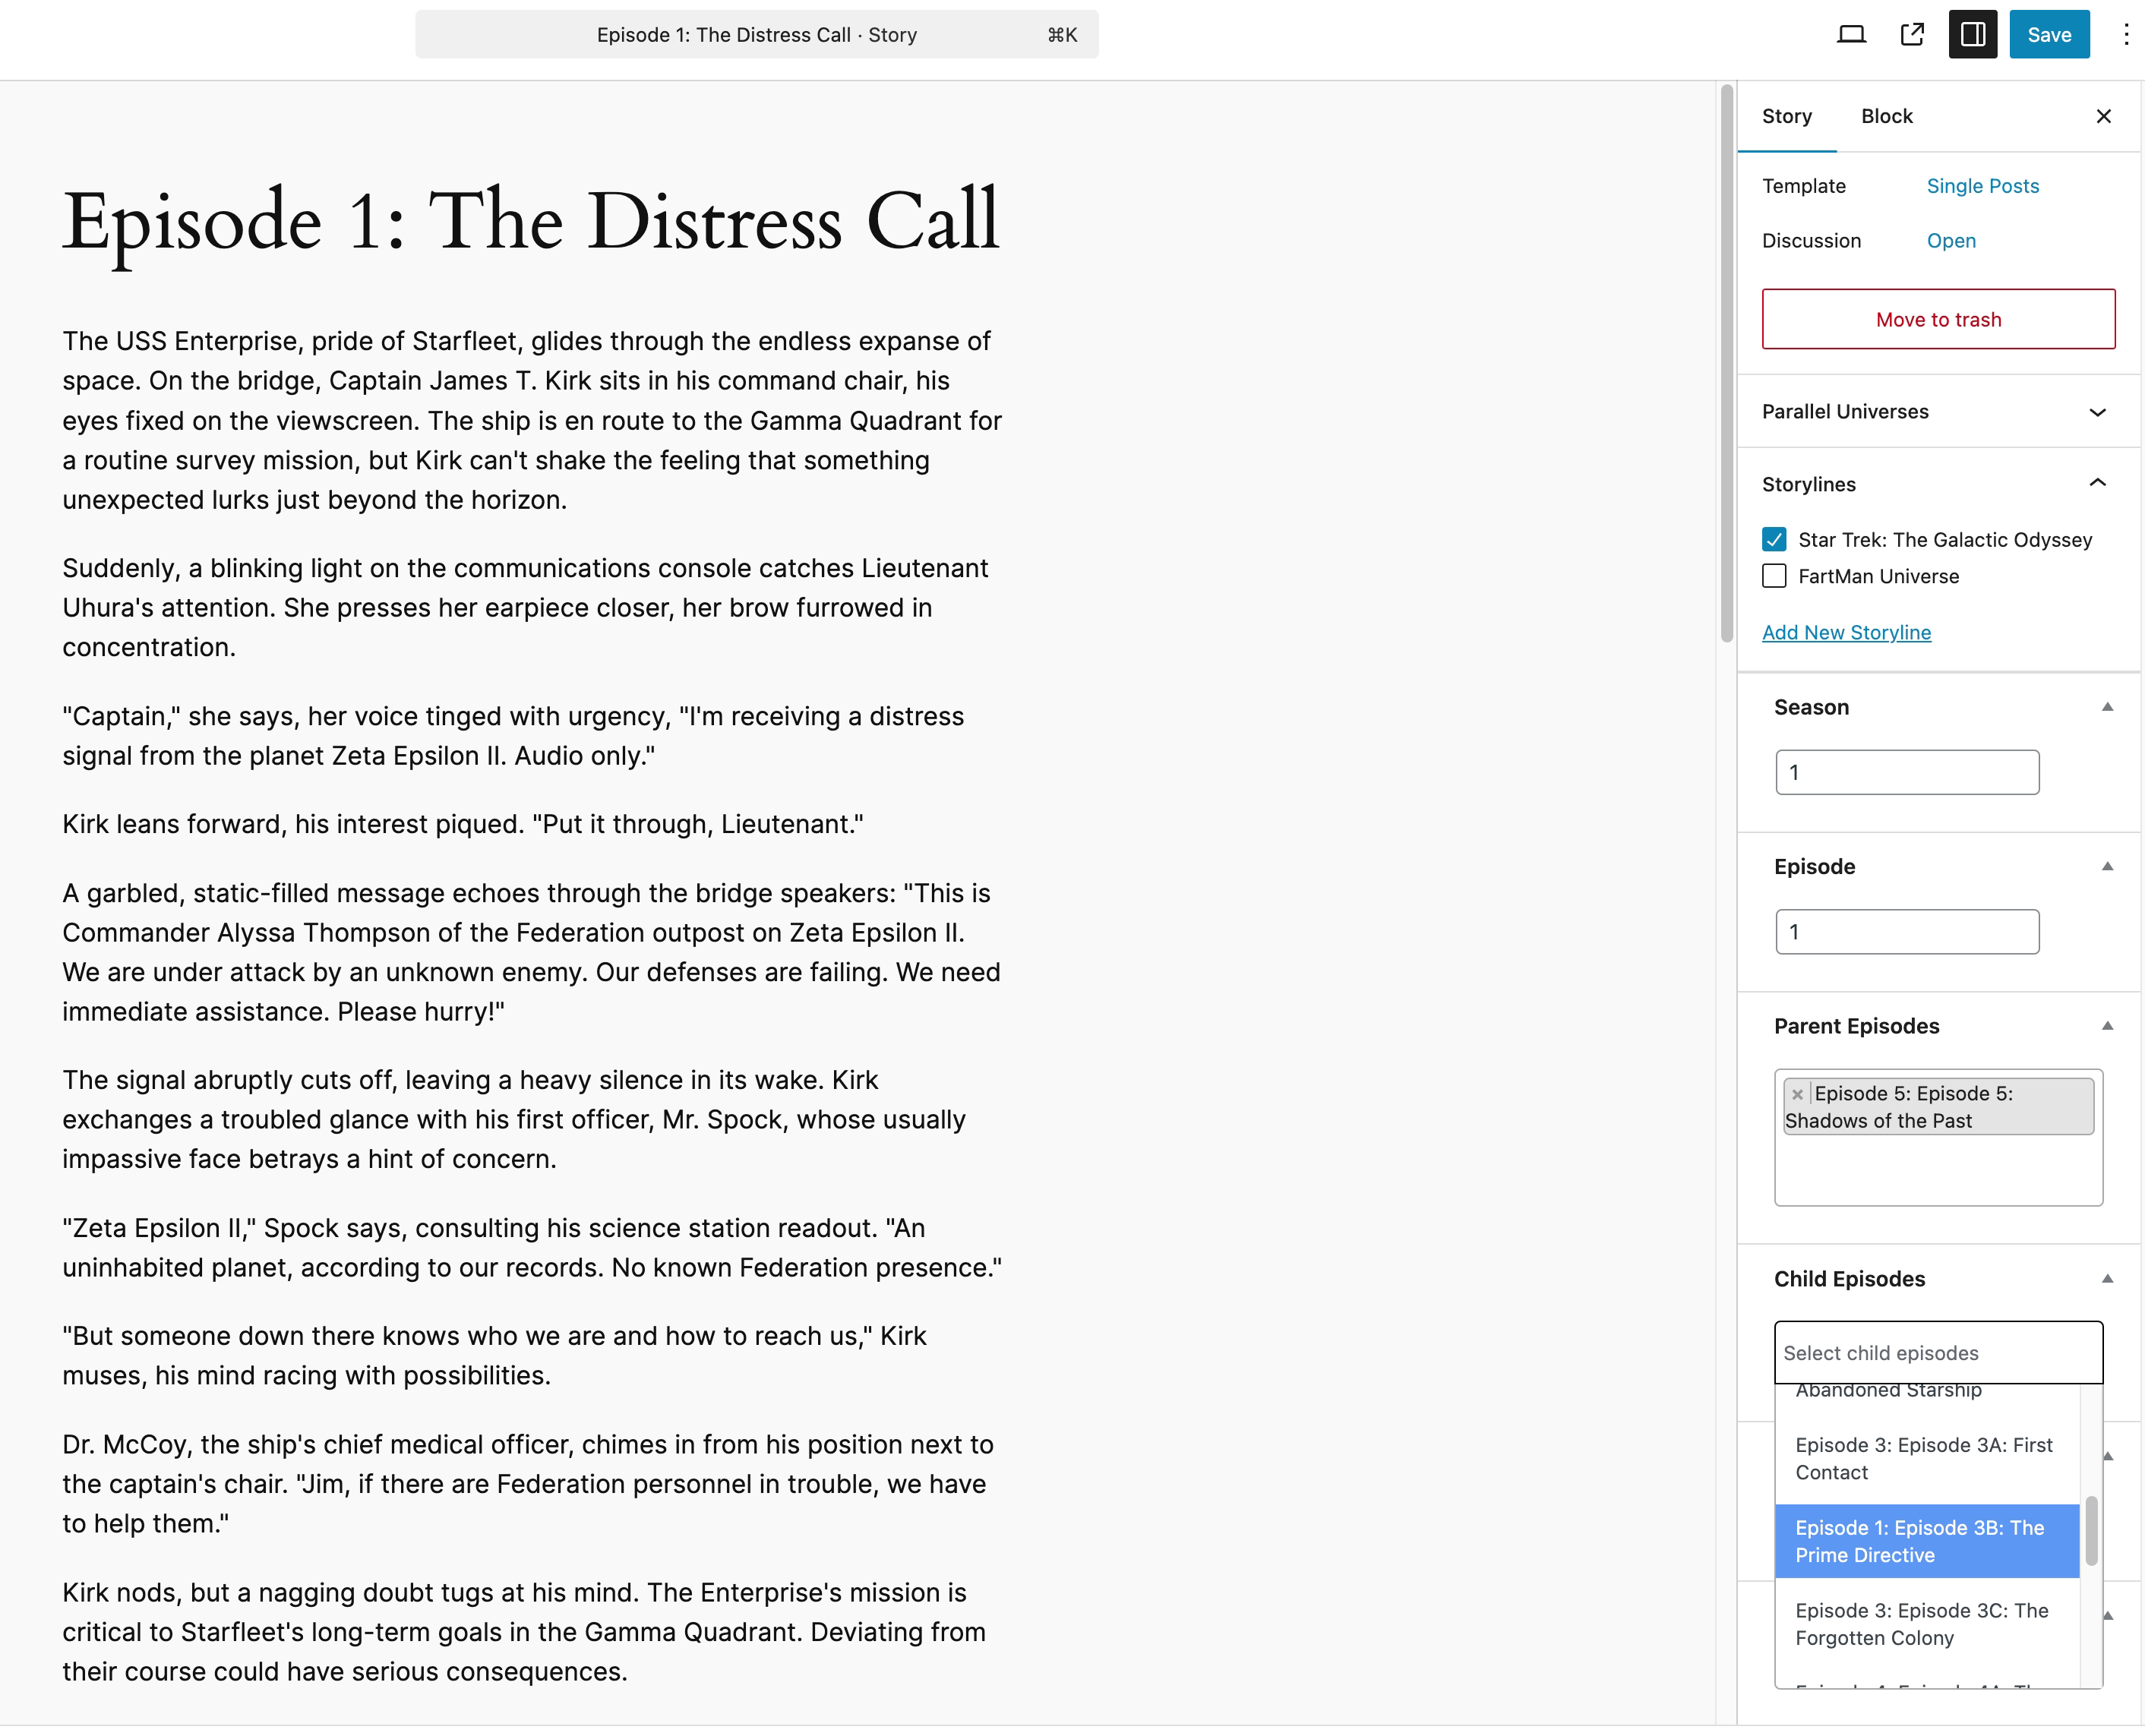Select Episode 3B: The Prime Directive child episode
The width and height of the screenshot is (2145, 1736).
point(1929,1541)
